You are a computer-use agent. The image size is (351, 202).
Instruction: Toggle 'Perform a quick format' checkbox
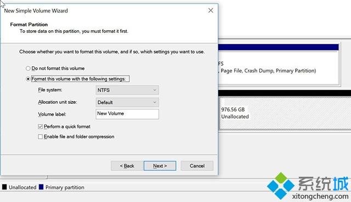point(40,127)
